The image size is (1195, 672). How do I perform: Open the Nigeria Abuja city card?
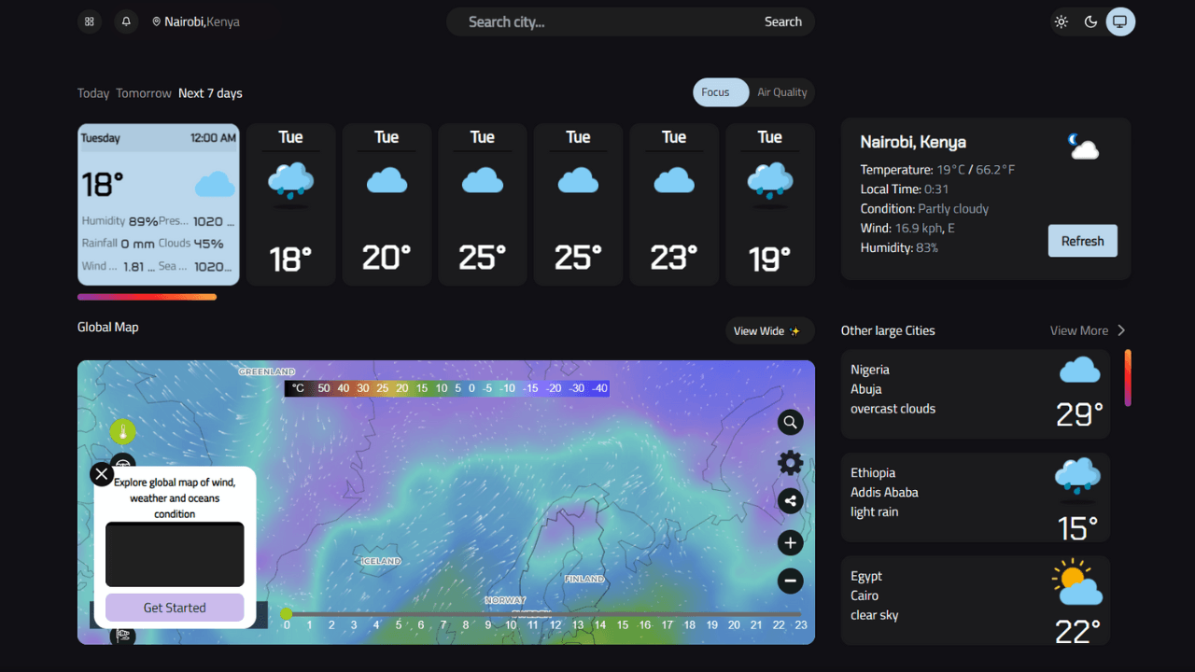pyautogui.click(x=976, y=394)
